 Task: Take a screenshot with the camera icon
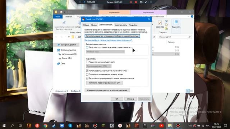coord(141,2)
